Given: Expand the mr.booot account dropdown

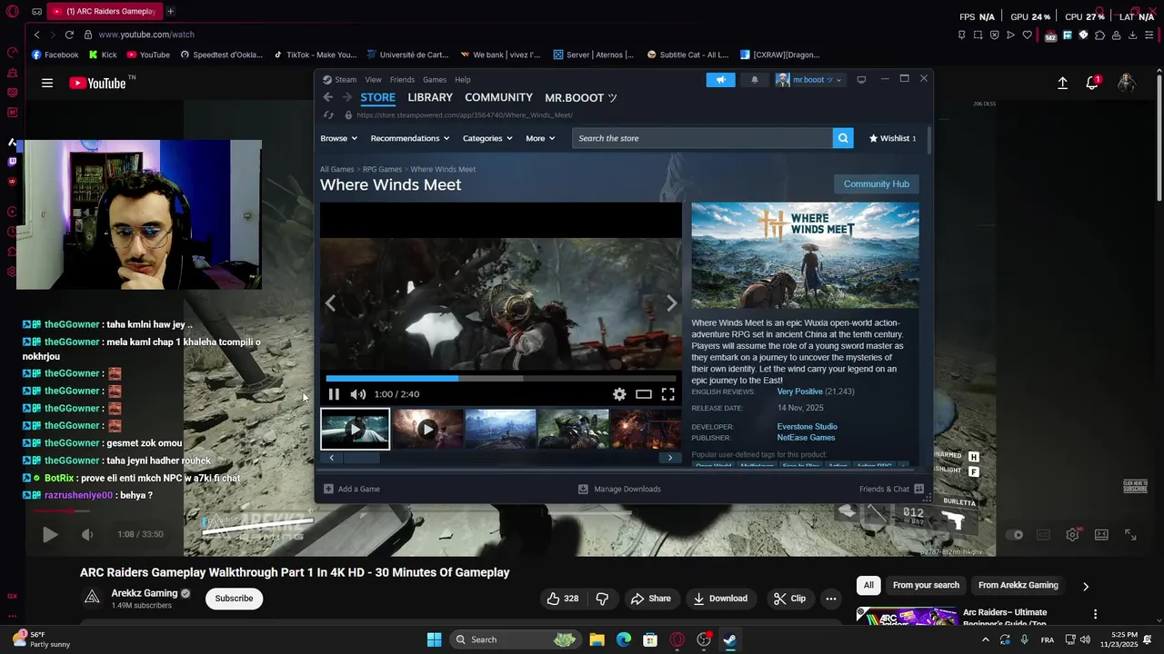Looking at the screenshot, I should tap(809, 79).
